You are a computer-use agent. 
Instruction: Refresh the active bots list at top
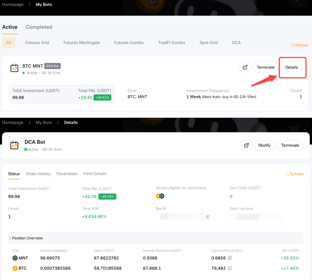pos(299,45)
